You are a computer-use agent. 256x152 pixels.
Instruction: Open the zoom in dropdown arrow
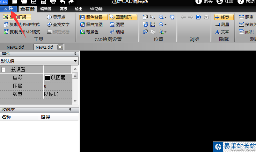(165, 17)
